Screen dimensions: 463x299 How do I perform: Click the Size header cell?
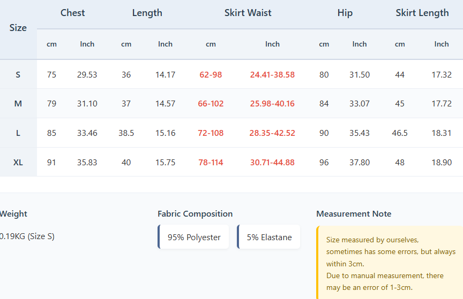(x=18, y=28)
